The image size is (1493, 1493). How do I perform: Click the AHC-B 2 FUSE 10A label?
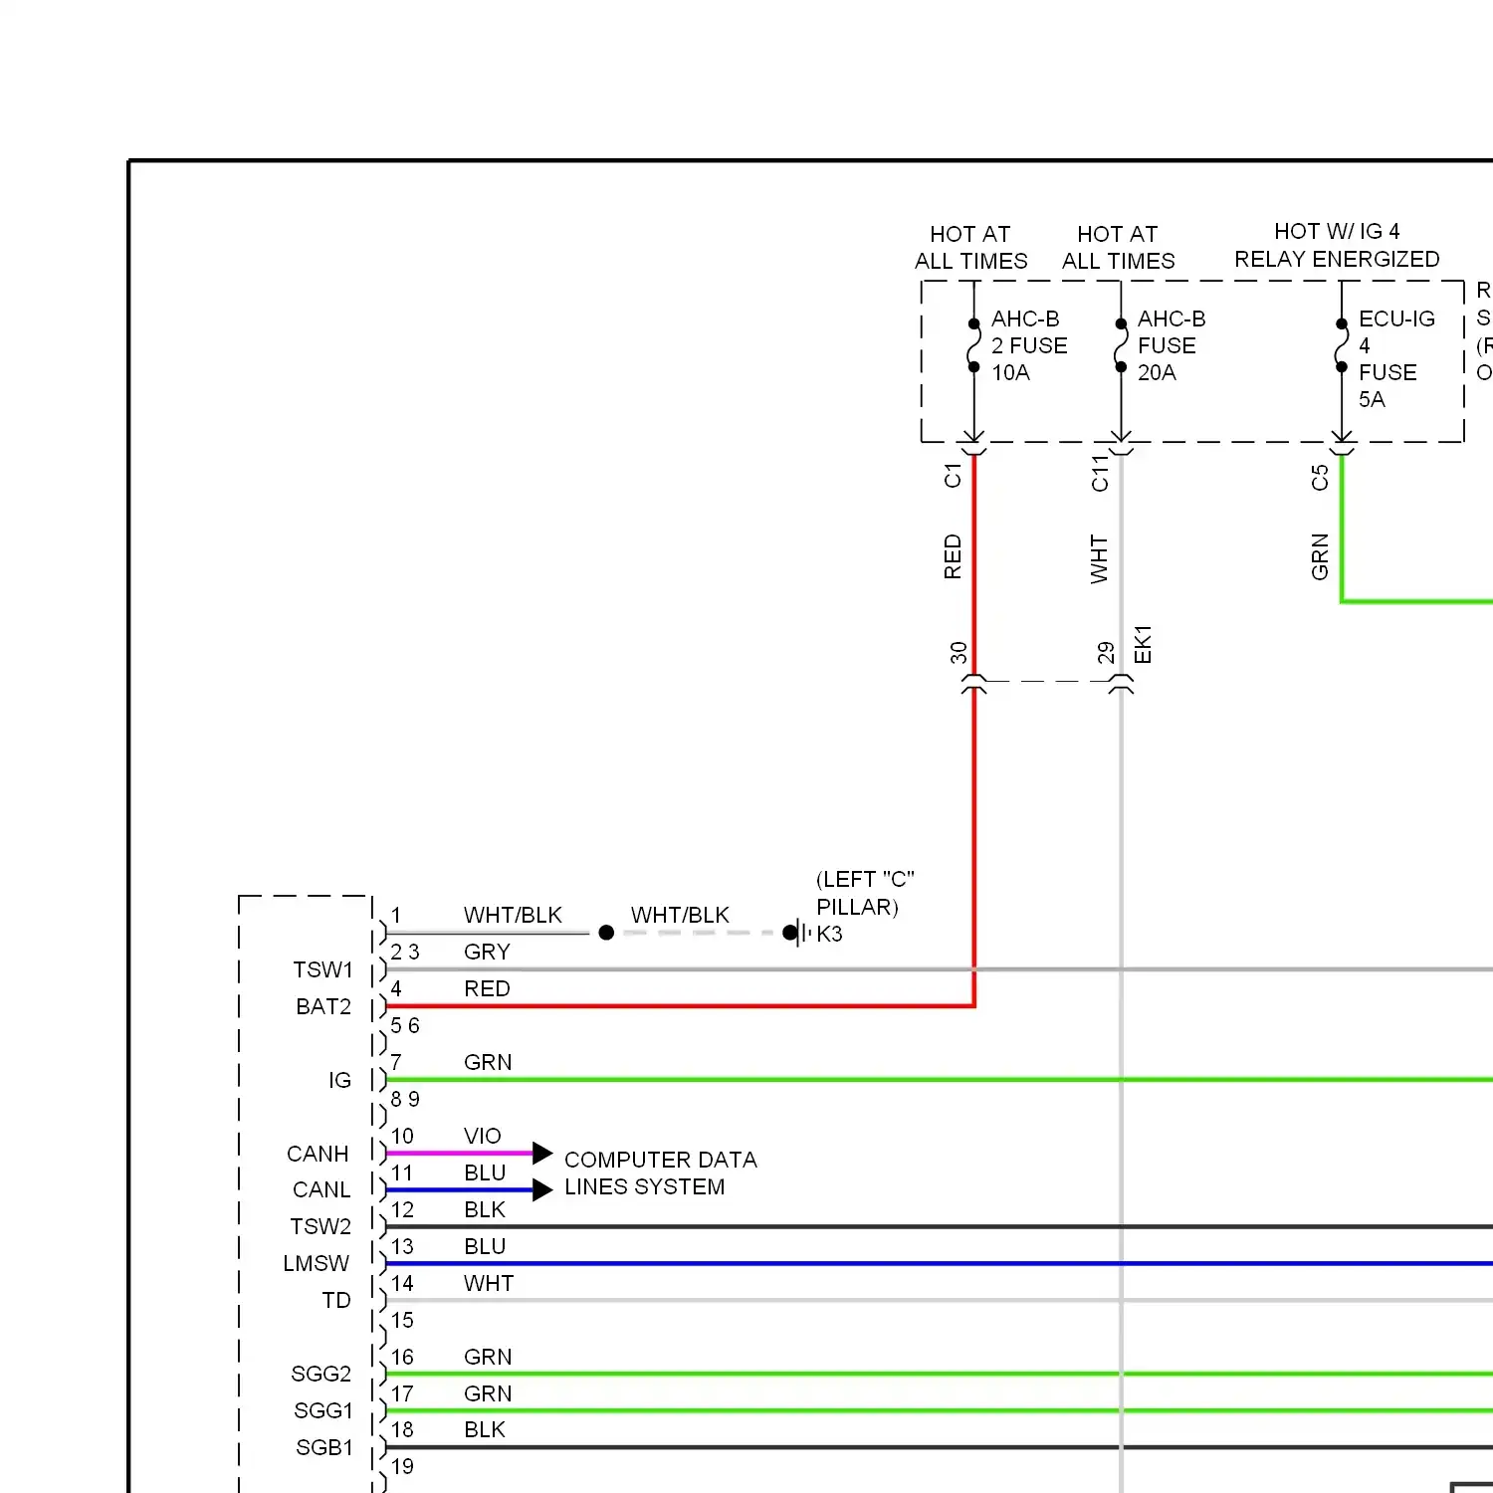point(1029,345)
